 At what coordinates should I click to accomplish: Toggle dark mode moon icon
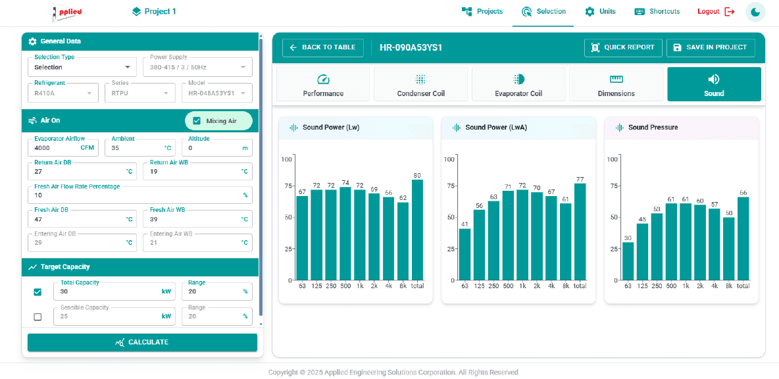(x=755, y=12)
